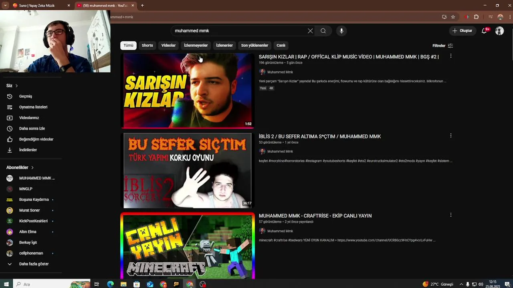Image resolution: width=513 pixels, height=288 pixels.
Task: Click install app icon in address bar
Action: (x=444, y=17)
